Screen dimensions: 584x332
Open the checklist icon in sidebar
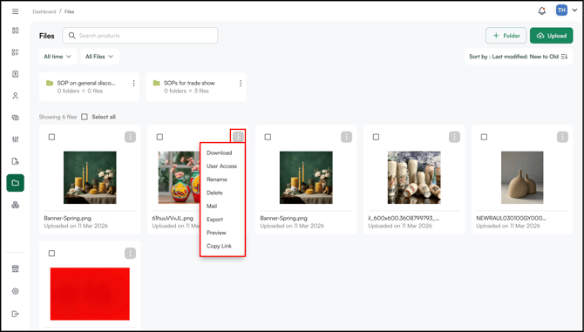pyautogui.click(x=16, y=52)
